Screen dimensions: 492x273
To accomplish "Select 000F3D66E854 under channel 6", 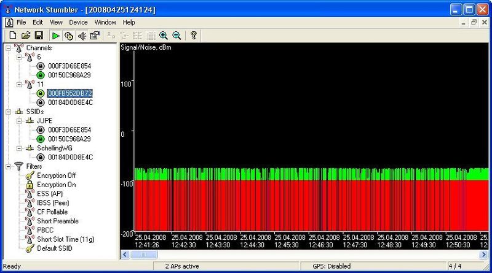I will (x=69, y=66).
